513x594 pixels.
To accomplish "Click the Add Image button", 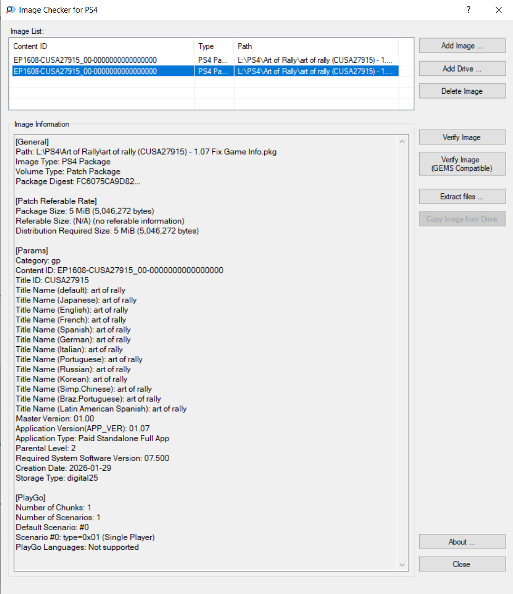I will [462, 45].
